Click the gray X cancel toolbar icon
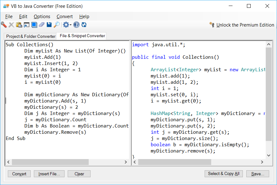 coord(11,25)
